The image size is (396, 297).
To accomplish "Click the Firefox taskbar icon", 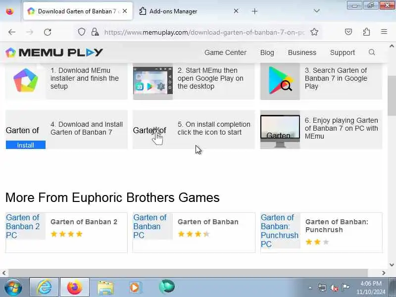I will (x=75, y=287).
